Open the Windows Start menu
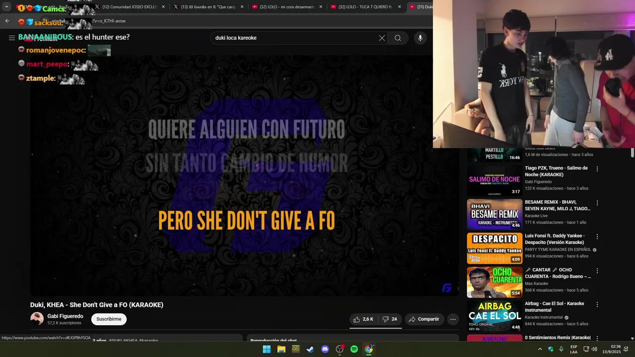 point(266,349)
